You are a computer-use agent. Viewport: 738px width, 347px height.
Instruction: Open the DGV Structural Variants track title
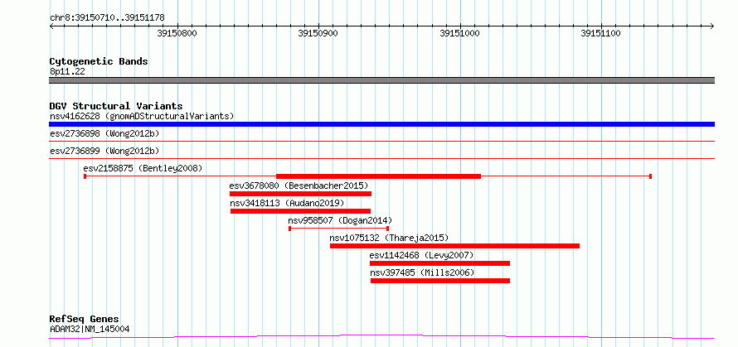(x=116, y=106)
